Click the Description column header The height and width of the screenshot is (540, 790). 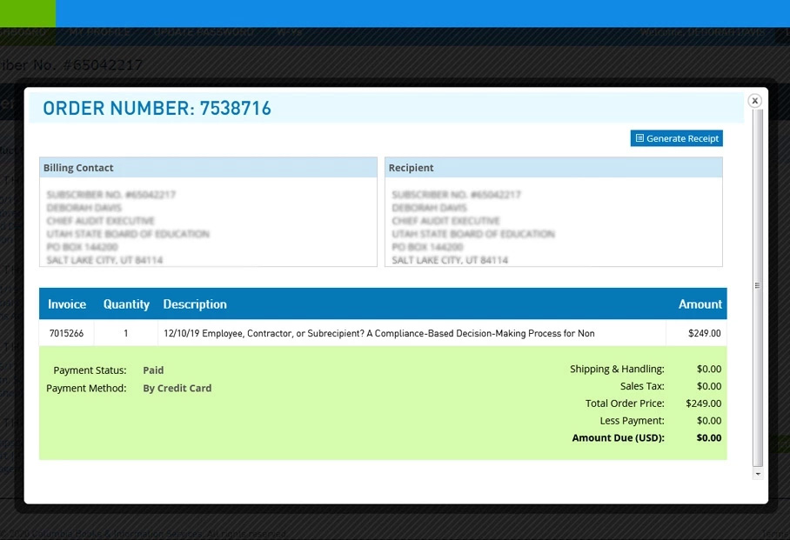[195, 303]
